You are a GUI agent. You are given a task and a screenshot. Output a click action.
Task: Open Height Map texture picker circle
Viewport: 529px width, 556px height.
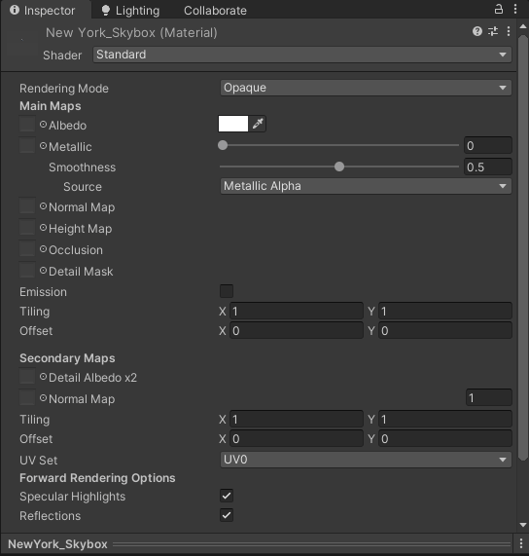click(x=43, y=228)
